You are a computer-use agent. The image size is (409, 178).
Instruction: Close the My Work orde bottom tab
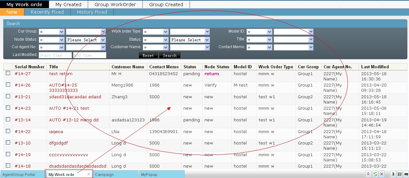coord(89,174)
